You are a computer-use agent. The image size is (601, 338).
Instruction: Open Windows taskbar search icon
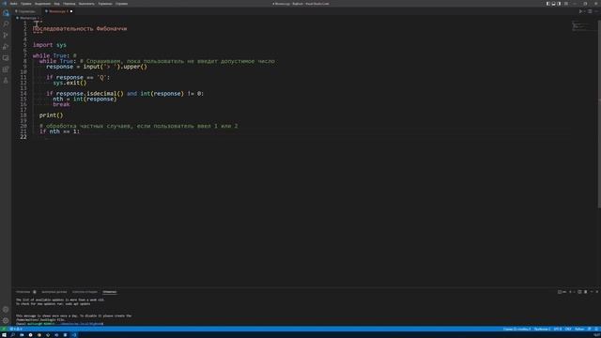coord(12,335)
